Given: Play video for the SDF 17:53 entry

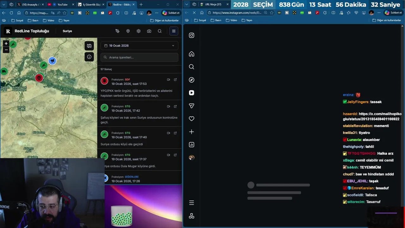Looking at the screenshot, I should click(168, 79).
